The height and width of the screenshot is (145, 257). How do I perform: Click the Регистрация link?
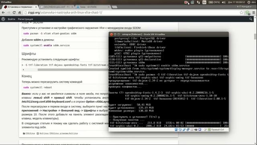coord(25,19)
